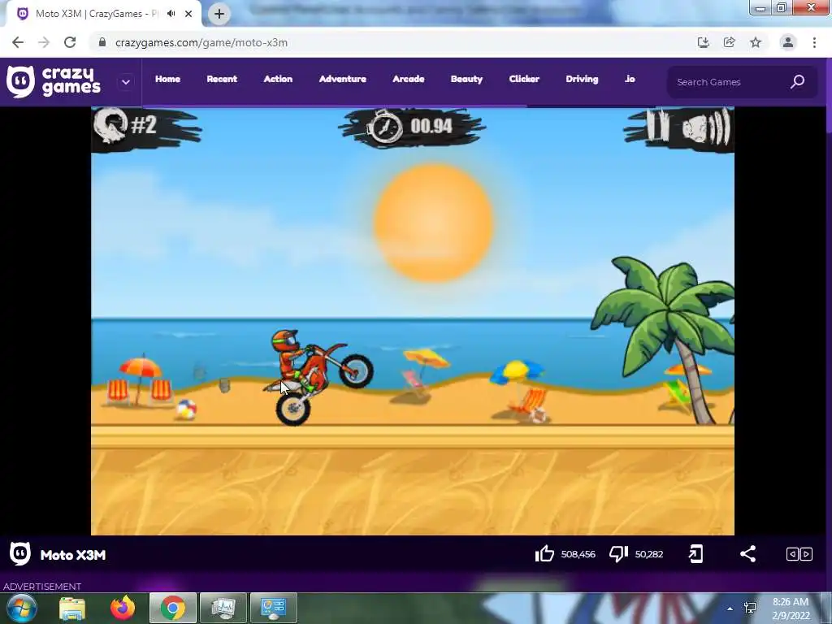This screenshot has width=832, height=624.
Task: Toggle game sound with the speaker icon
Action: 706,128
